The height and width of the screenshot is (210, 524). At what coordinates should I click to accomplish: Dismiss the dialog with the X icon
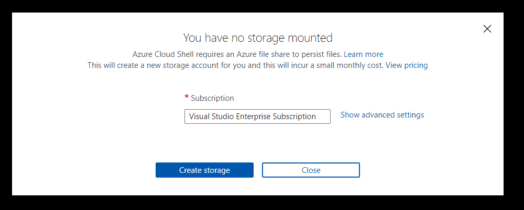487,29
